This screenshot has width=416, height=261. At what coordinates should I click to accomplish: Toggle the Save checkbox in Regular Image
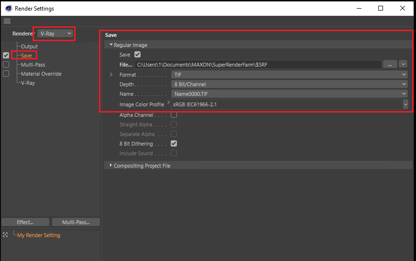click(137, 55)
